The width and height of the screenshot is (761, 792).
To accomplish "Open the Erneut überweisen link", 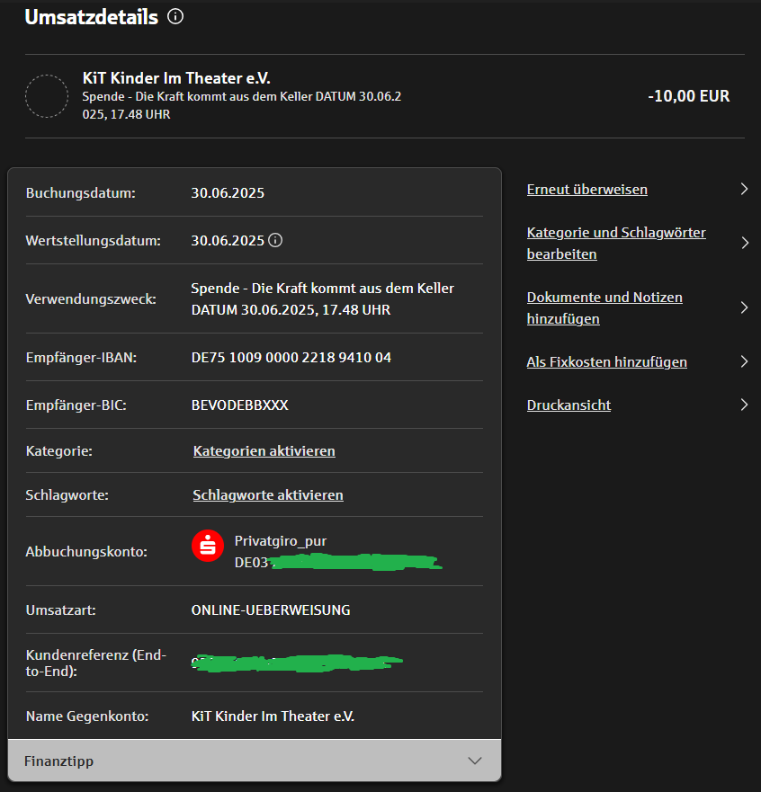I will (x=586, y=190).
